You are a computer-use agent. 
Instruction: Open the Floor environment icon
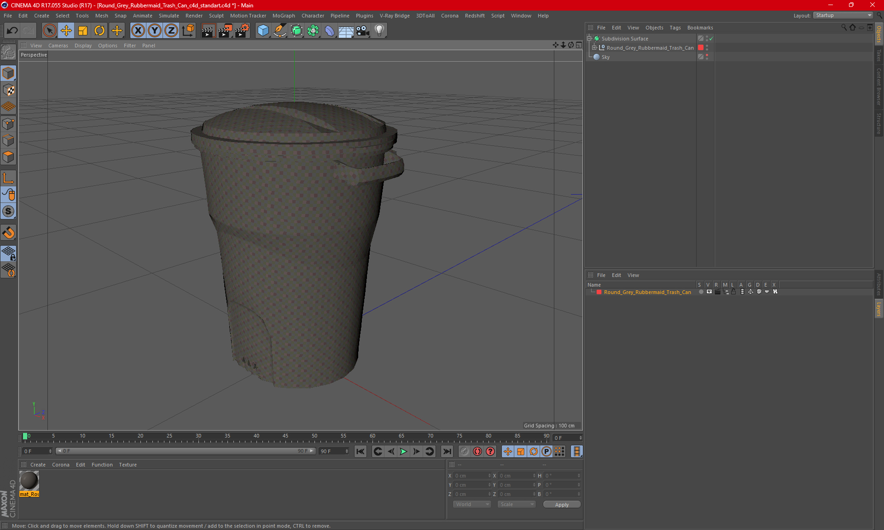tap(346, 31)
